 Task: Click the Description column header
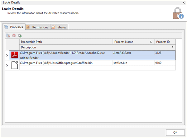[x=93, y=47]
